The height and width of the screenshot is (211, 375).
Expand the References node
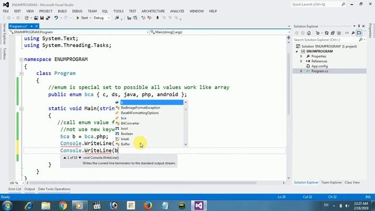301,61
